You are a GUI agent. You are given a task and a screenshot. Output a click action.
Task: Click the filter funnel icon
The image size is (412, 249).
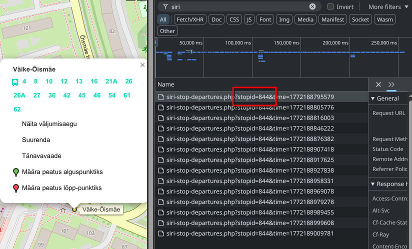tap(164, 7)
